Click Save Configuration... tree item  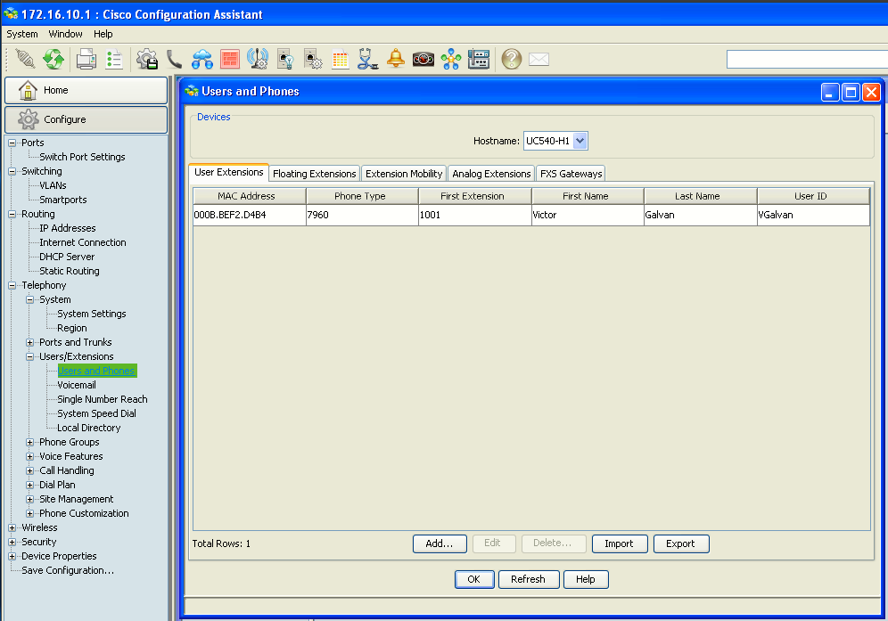[68, 570]
